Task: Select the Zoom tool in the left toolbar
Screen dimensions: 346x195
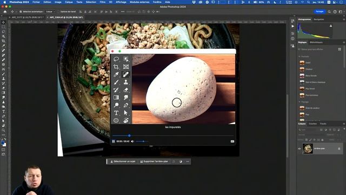Action: [x=3, y=130]
